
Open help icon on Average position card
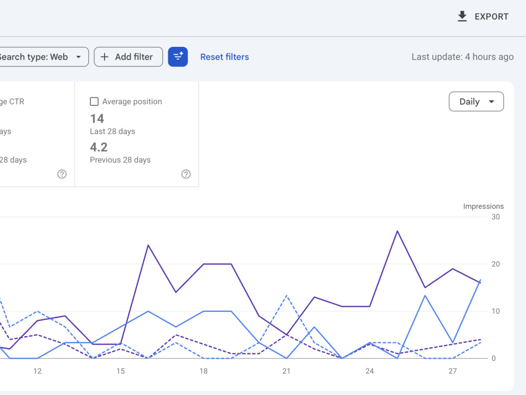tap(186, 174)
